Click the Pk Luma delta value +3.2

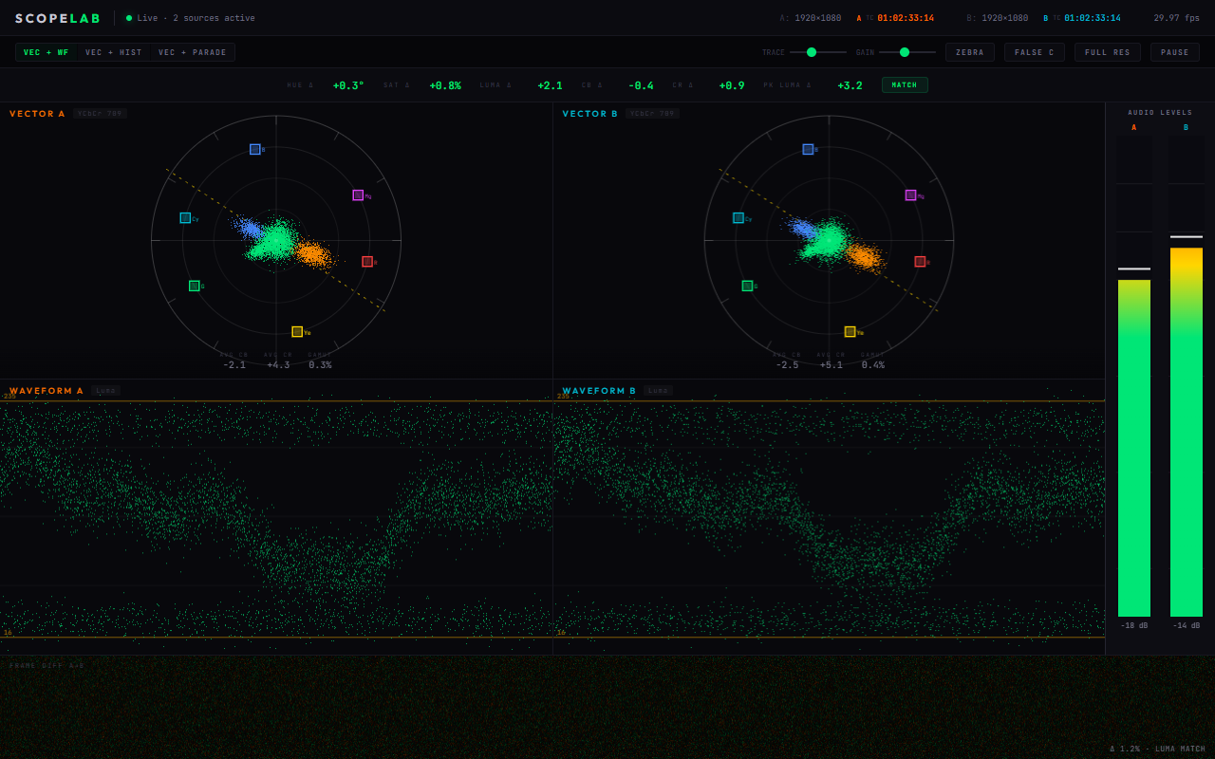tap(850, 85)
